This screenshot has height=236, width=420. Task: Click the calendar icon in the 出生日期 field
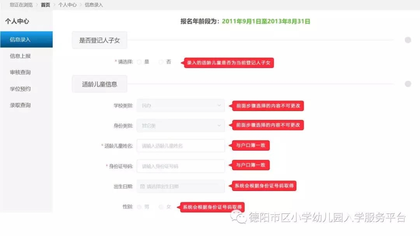(x=142, y=186)
